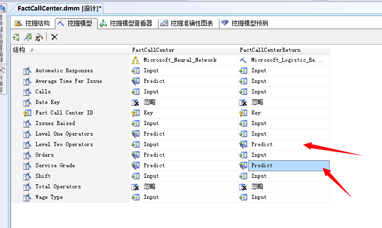Click the Microsoft_Neural_Network algorithm icon
Screen dimensions: 382x228
click(135, 60)
